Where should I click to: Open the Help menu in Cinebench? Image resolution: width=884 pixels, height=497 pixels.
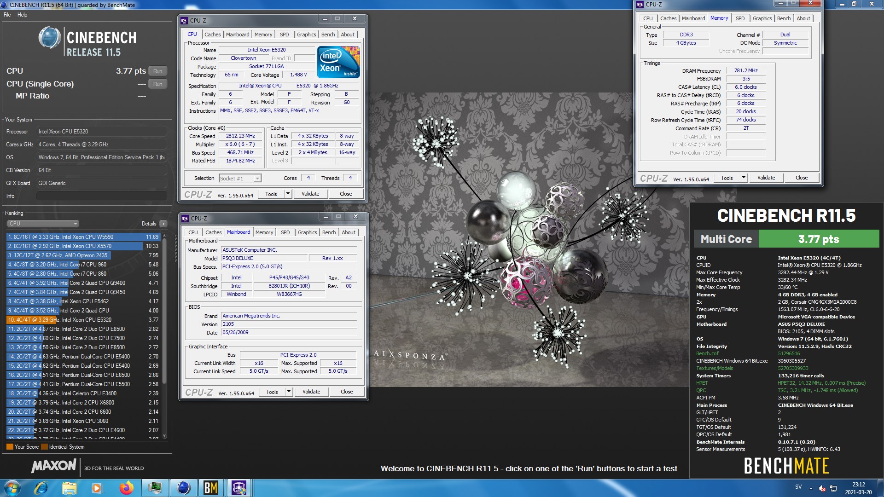[x=22, y=15]
